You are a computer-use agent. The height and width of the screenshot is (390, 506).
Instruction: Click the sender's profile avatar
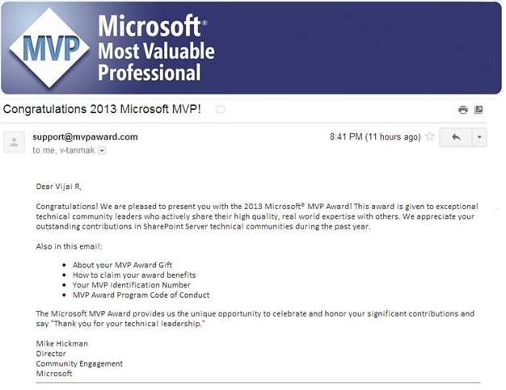14,142
